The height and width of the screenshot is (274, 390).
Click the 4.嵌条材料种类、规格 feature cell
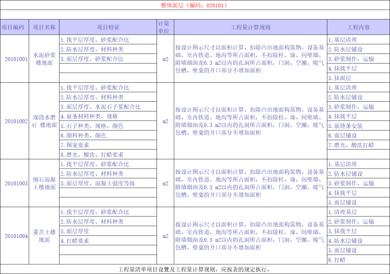click(108, 117)
